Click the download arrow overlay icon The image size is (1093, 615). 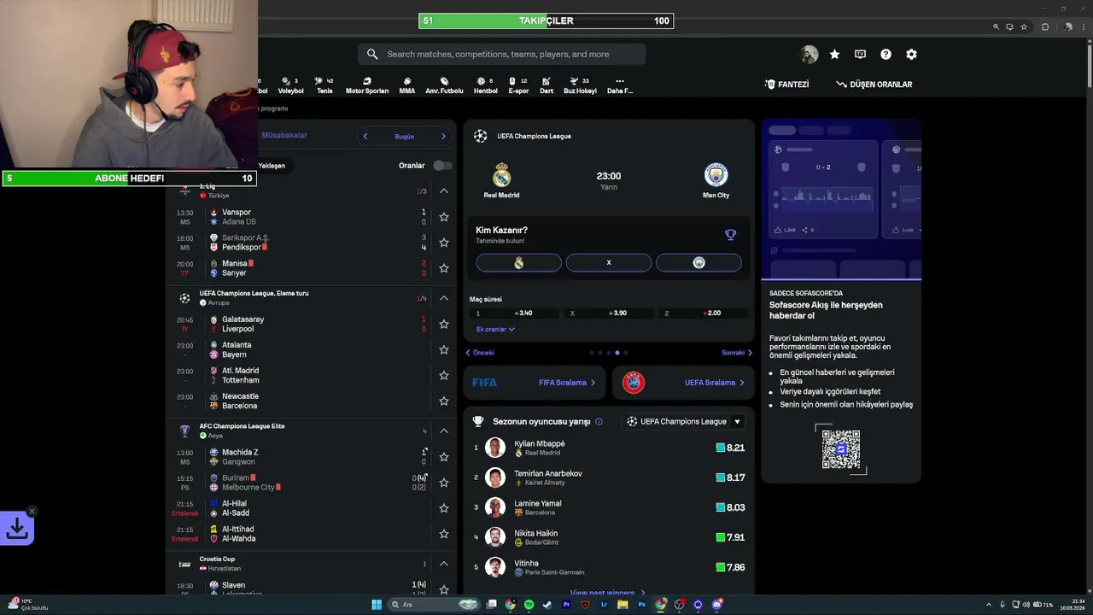[16, 530]
